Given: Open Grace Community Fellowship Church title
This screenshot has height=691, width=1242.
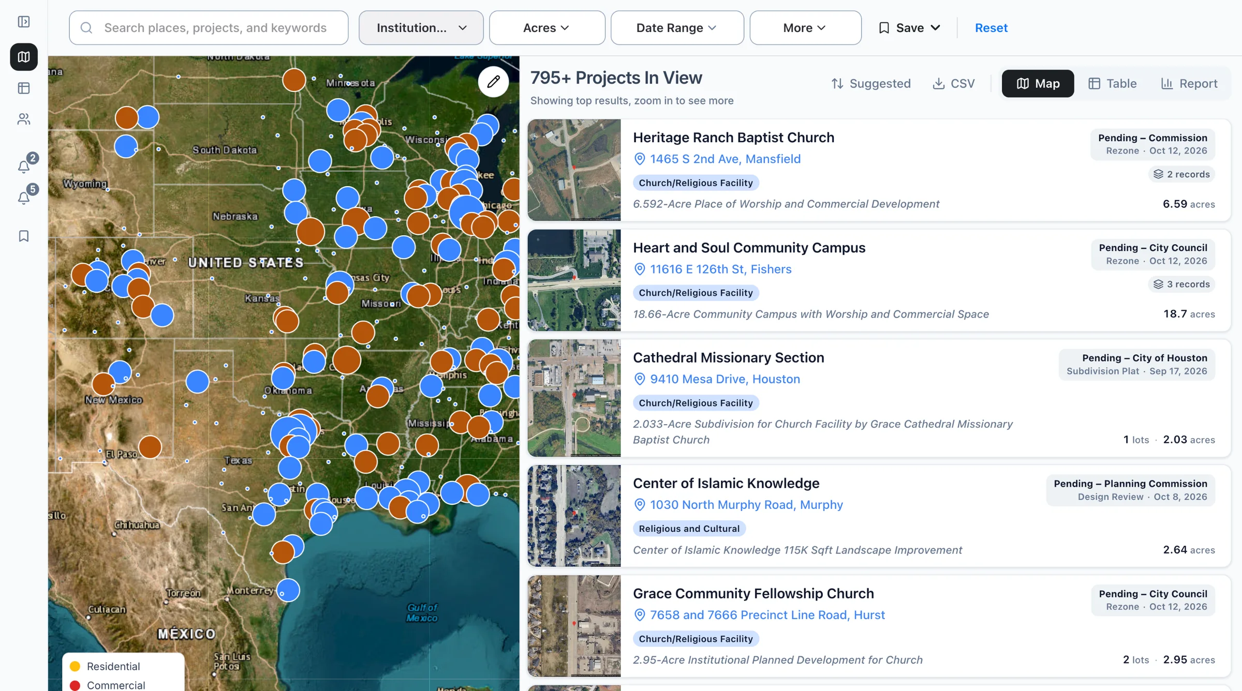Looking at the screenshot, I should click(753, 594).
